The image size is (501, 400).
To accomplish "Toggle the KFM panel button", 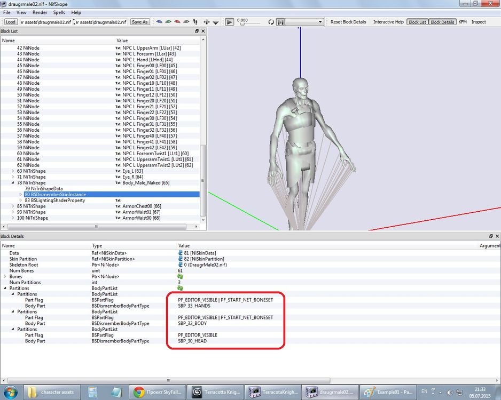I will (463, 22).
